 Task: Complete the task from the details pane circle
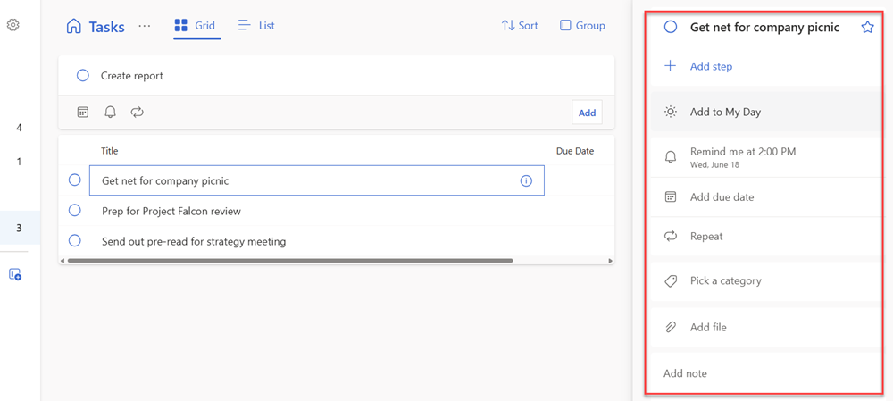(x=671, y=27)
